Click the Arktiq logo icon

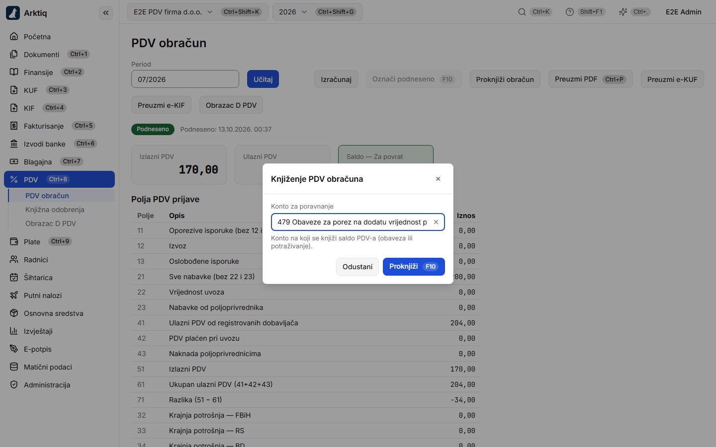click(13, 13)
